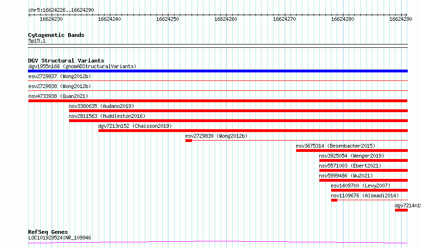Open esv2729837 (Wong2012b) variant label
Viewport: 421px width, 248px height.
click(60, 76)
